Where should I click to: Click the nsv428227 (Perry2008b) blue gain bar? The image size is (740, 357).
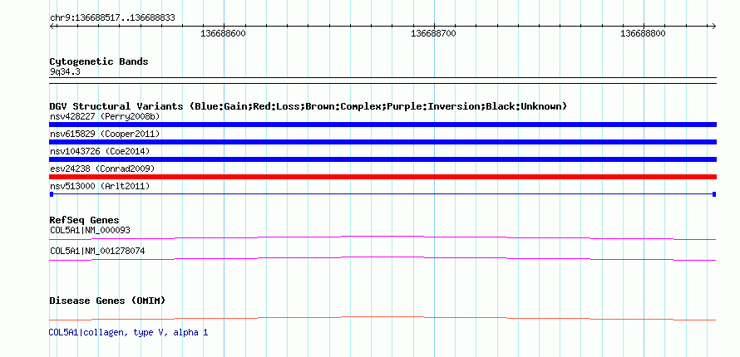[382, 125]
